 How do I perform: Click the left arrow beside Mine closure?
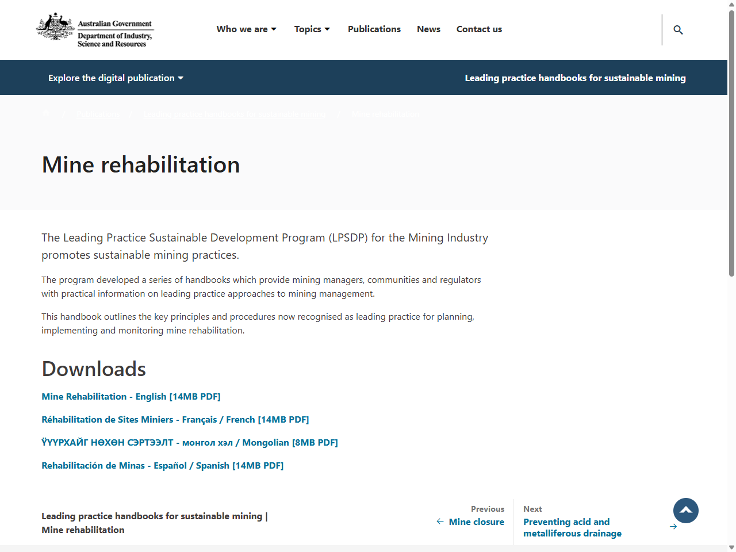pyautogui.click(x=440, y=522)
